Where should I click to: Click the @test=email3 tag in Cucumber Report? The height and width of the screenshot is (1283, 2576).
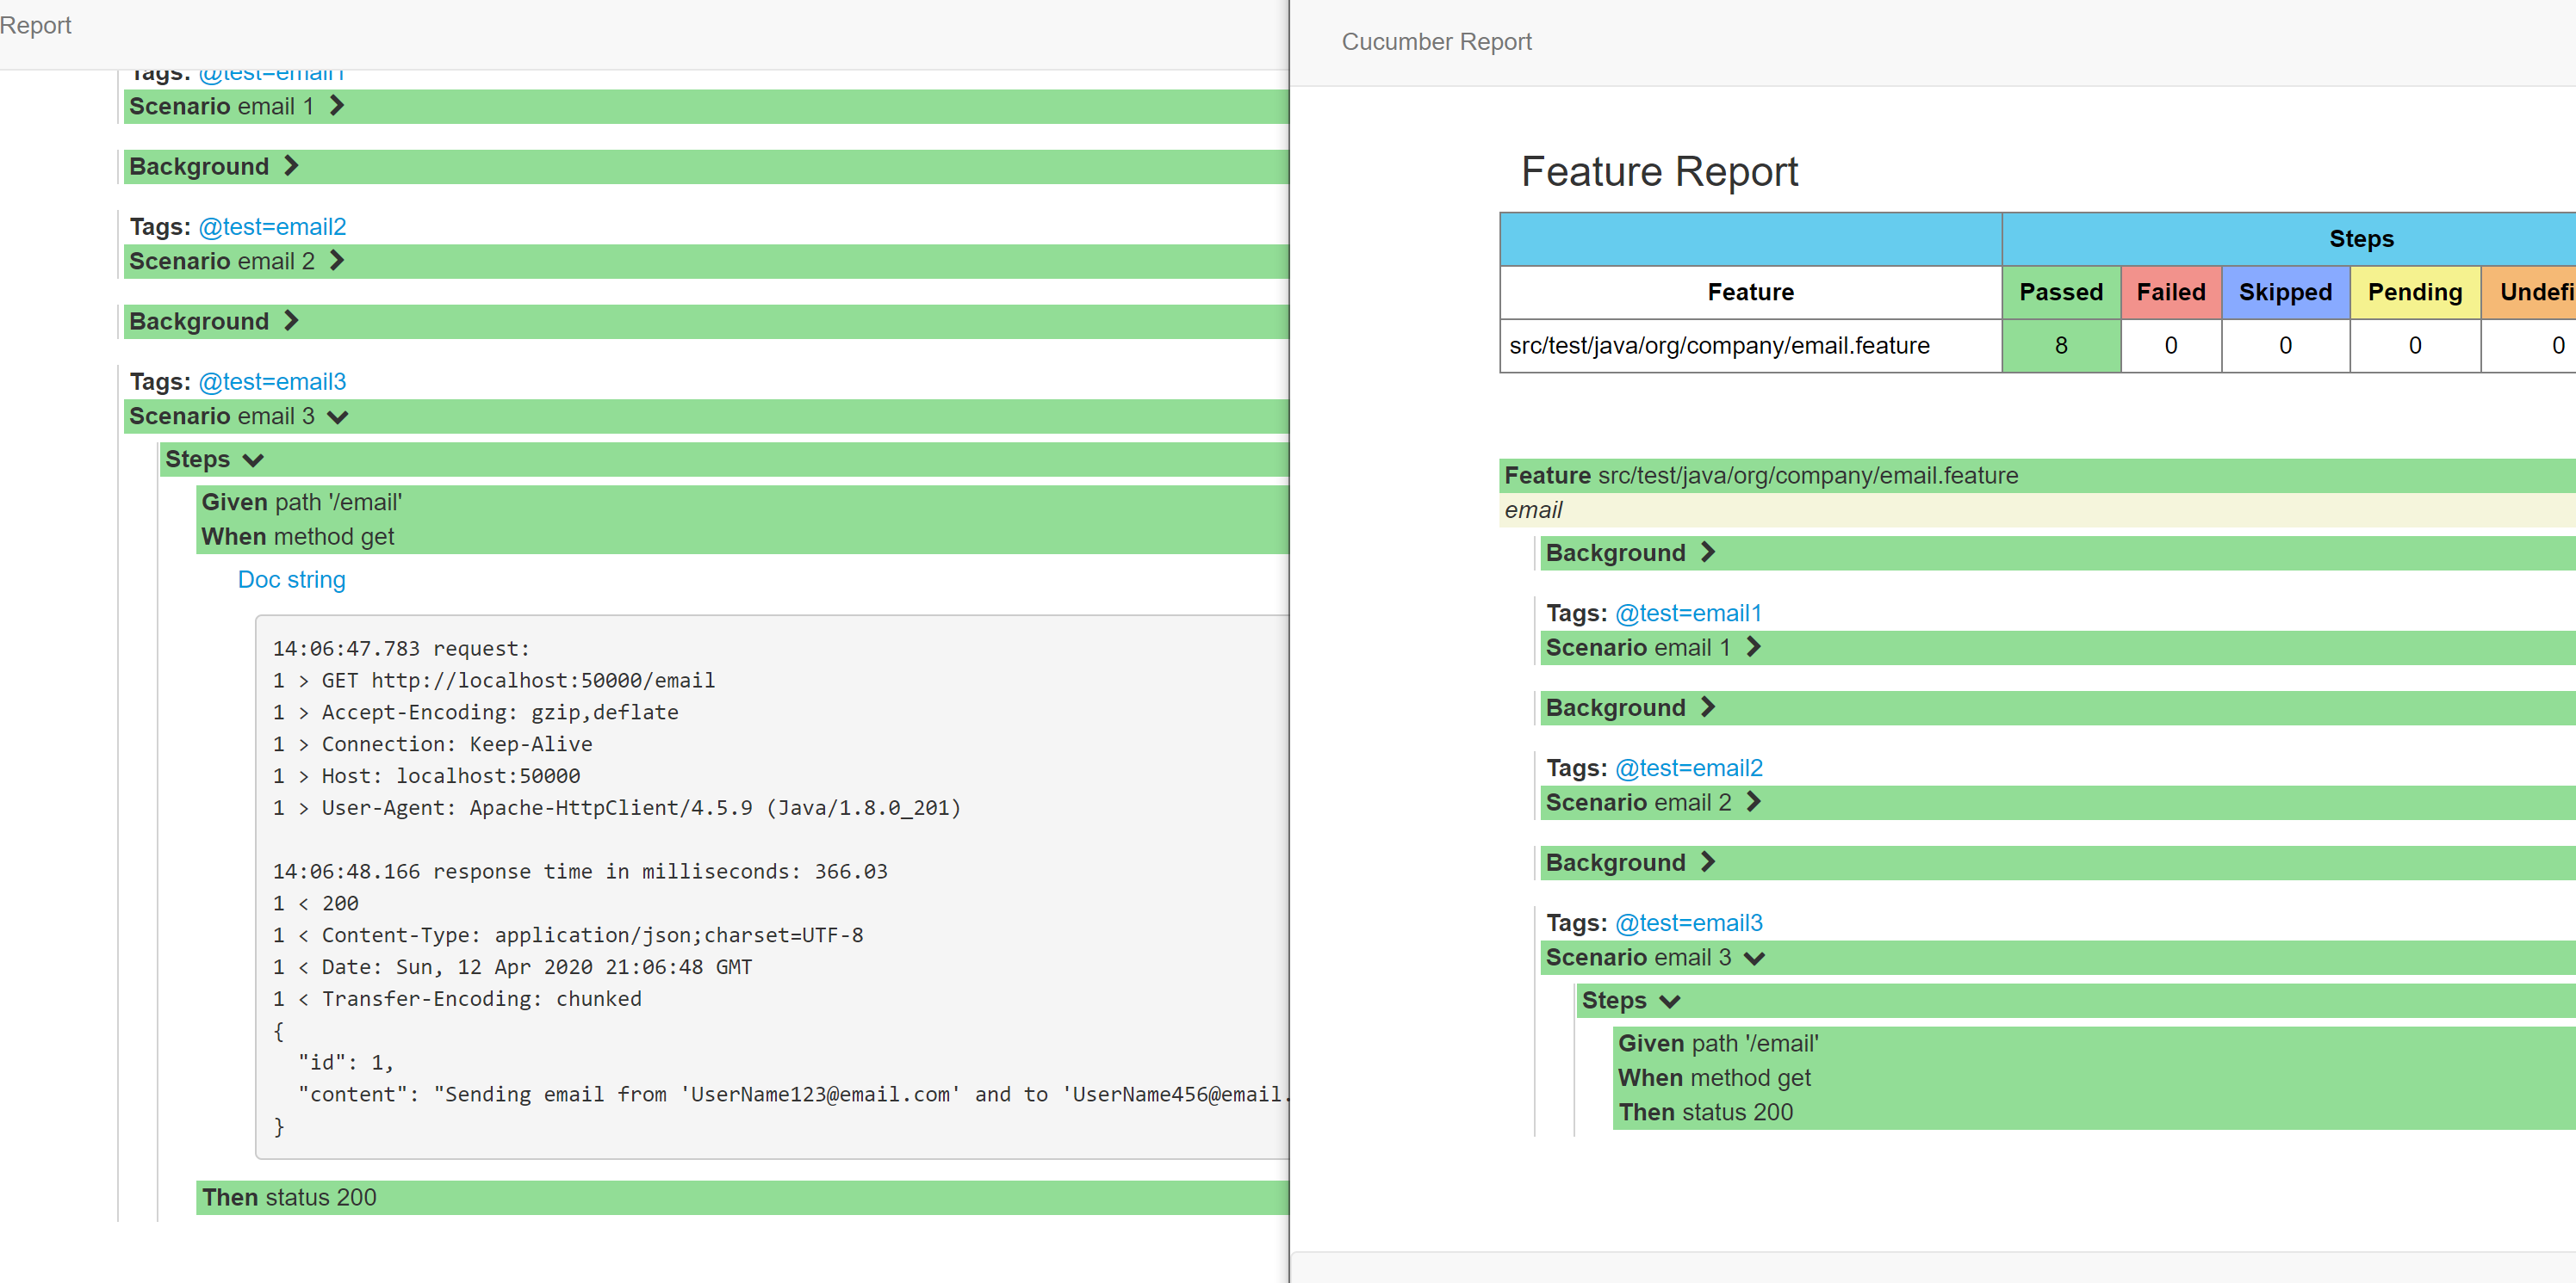tap(1688, 922)
